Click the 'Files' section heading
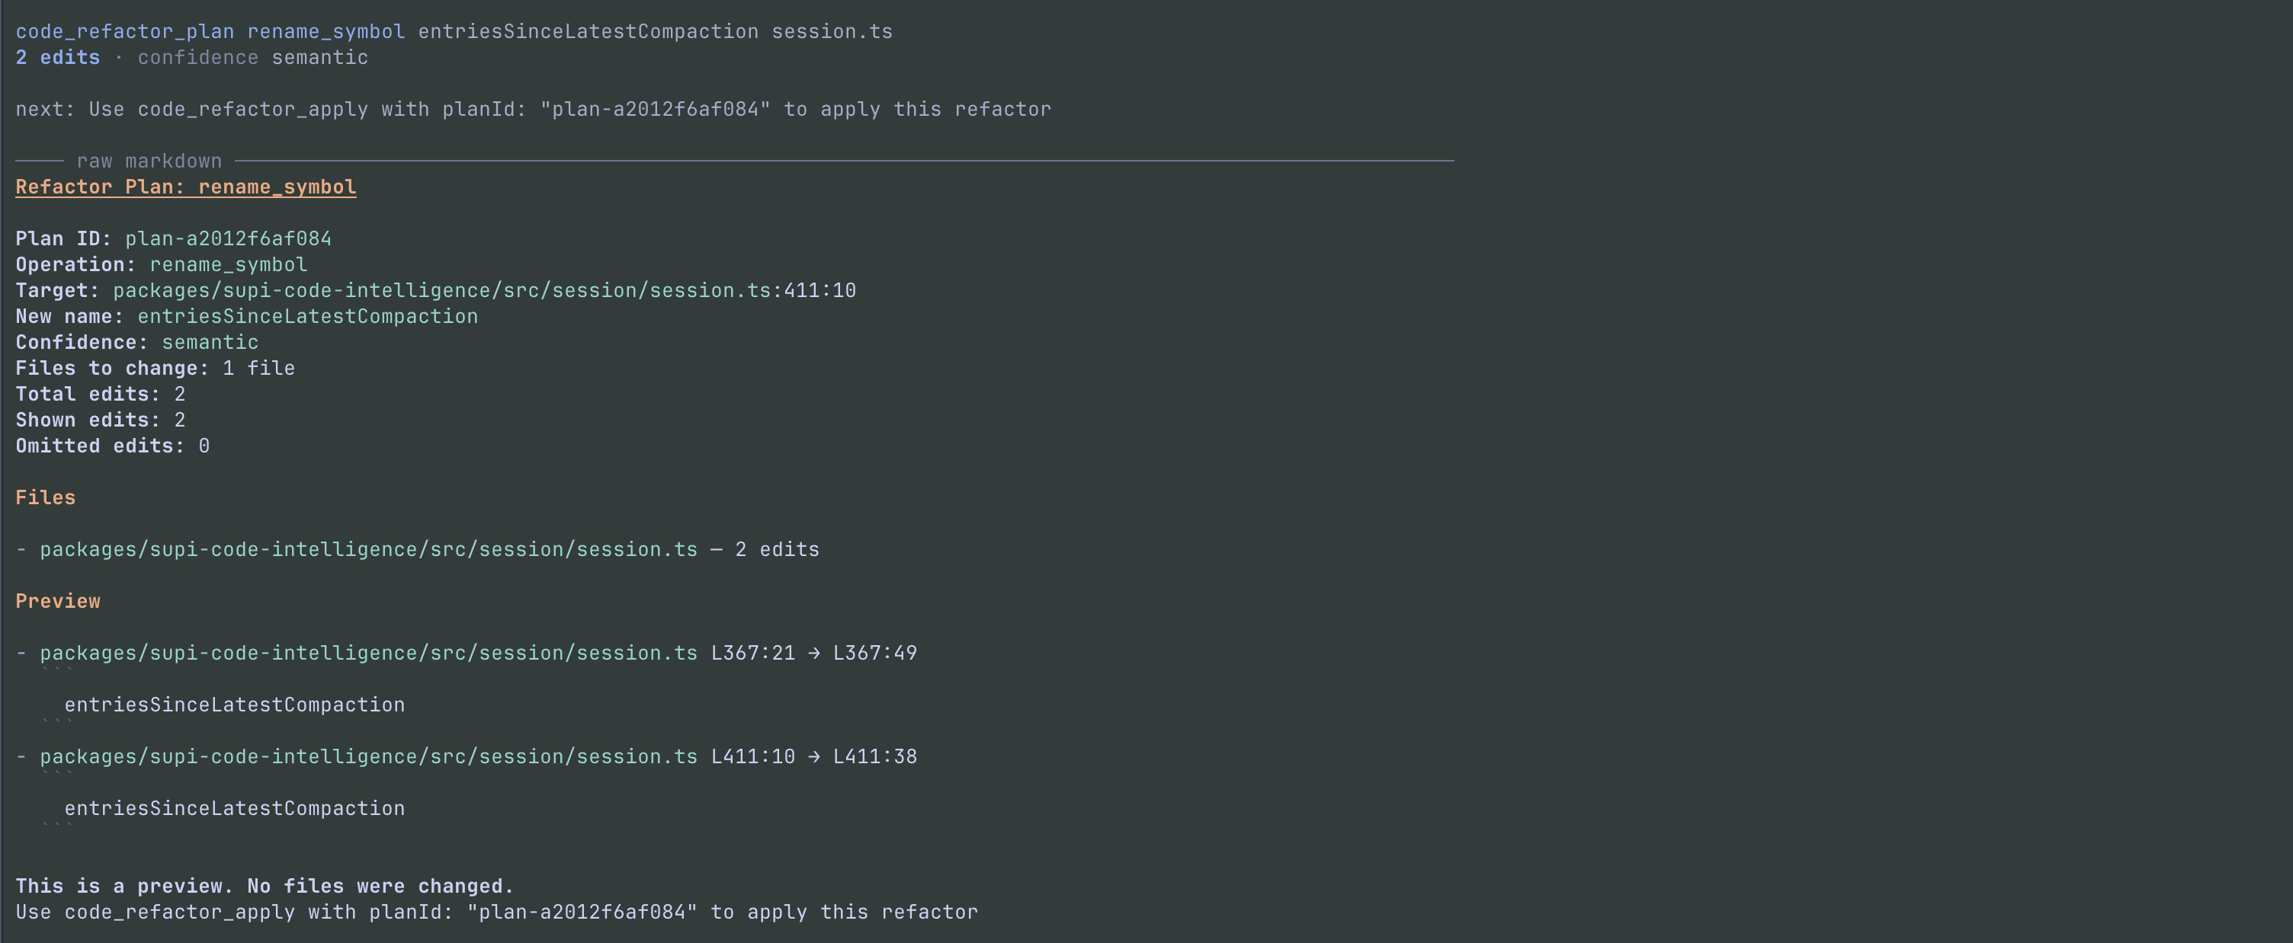The image size is (2293, 943). [46, 497]
